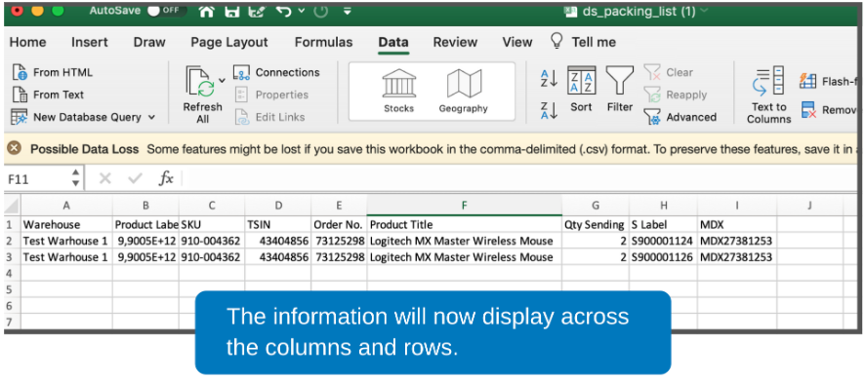This screenshot has width=866, height=380.
Task: Click the Name Box showing F11
Action: pyautogui.click(x=36, y=178)
